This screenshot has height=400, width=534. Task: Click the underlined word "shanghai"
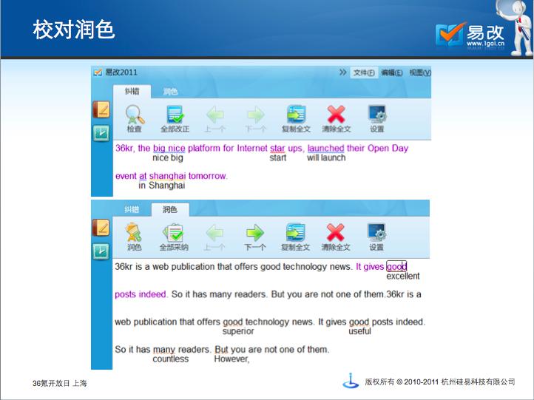click(x=168, y=176)
